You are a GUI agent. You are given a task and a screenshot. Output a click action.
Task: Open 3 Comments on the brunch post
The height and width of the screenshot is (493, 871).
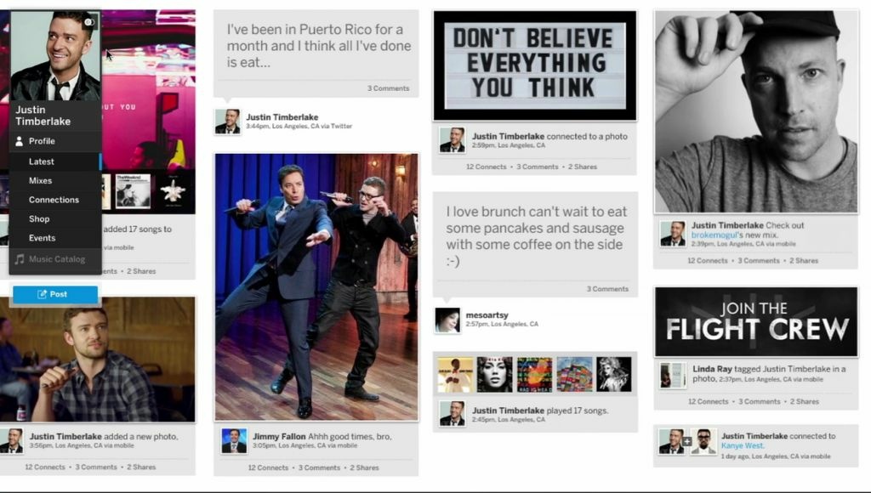(x=607, y=289)
